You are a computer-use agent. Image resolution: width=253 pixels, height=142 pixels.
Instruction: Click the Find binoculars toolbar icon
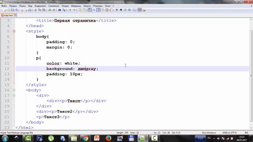point(60,10)
